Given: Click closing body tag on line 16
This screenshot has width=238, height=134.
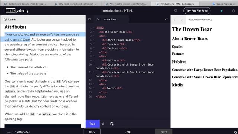Looking at the screenshot, I should (101, 96).
